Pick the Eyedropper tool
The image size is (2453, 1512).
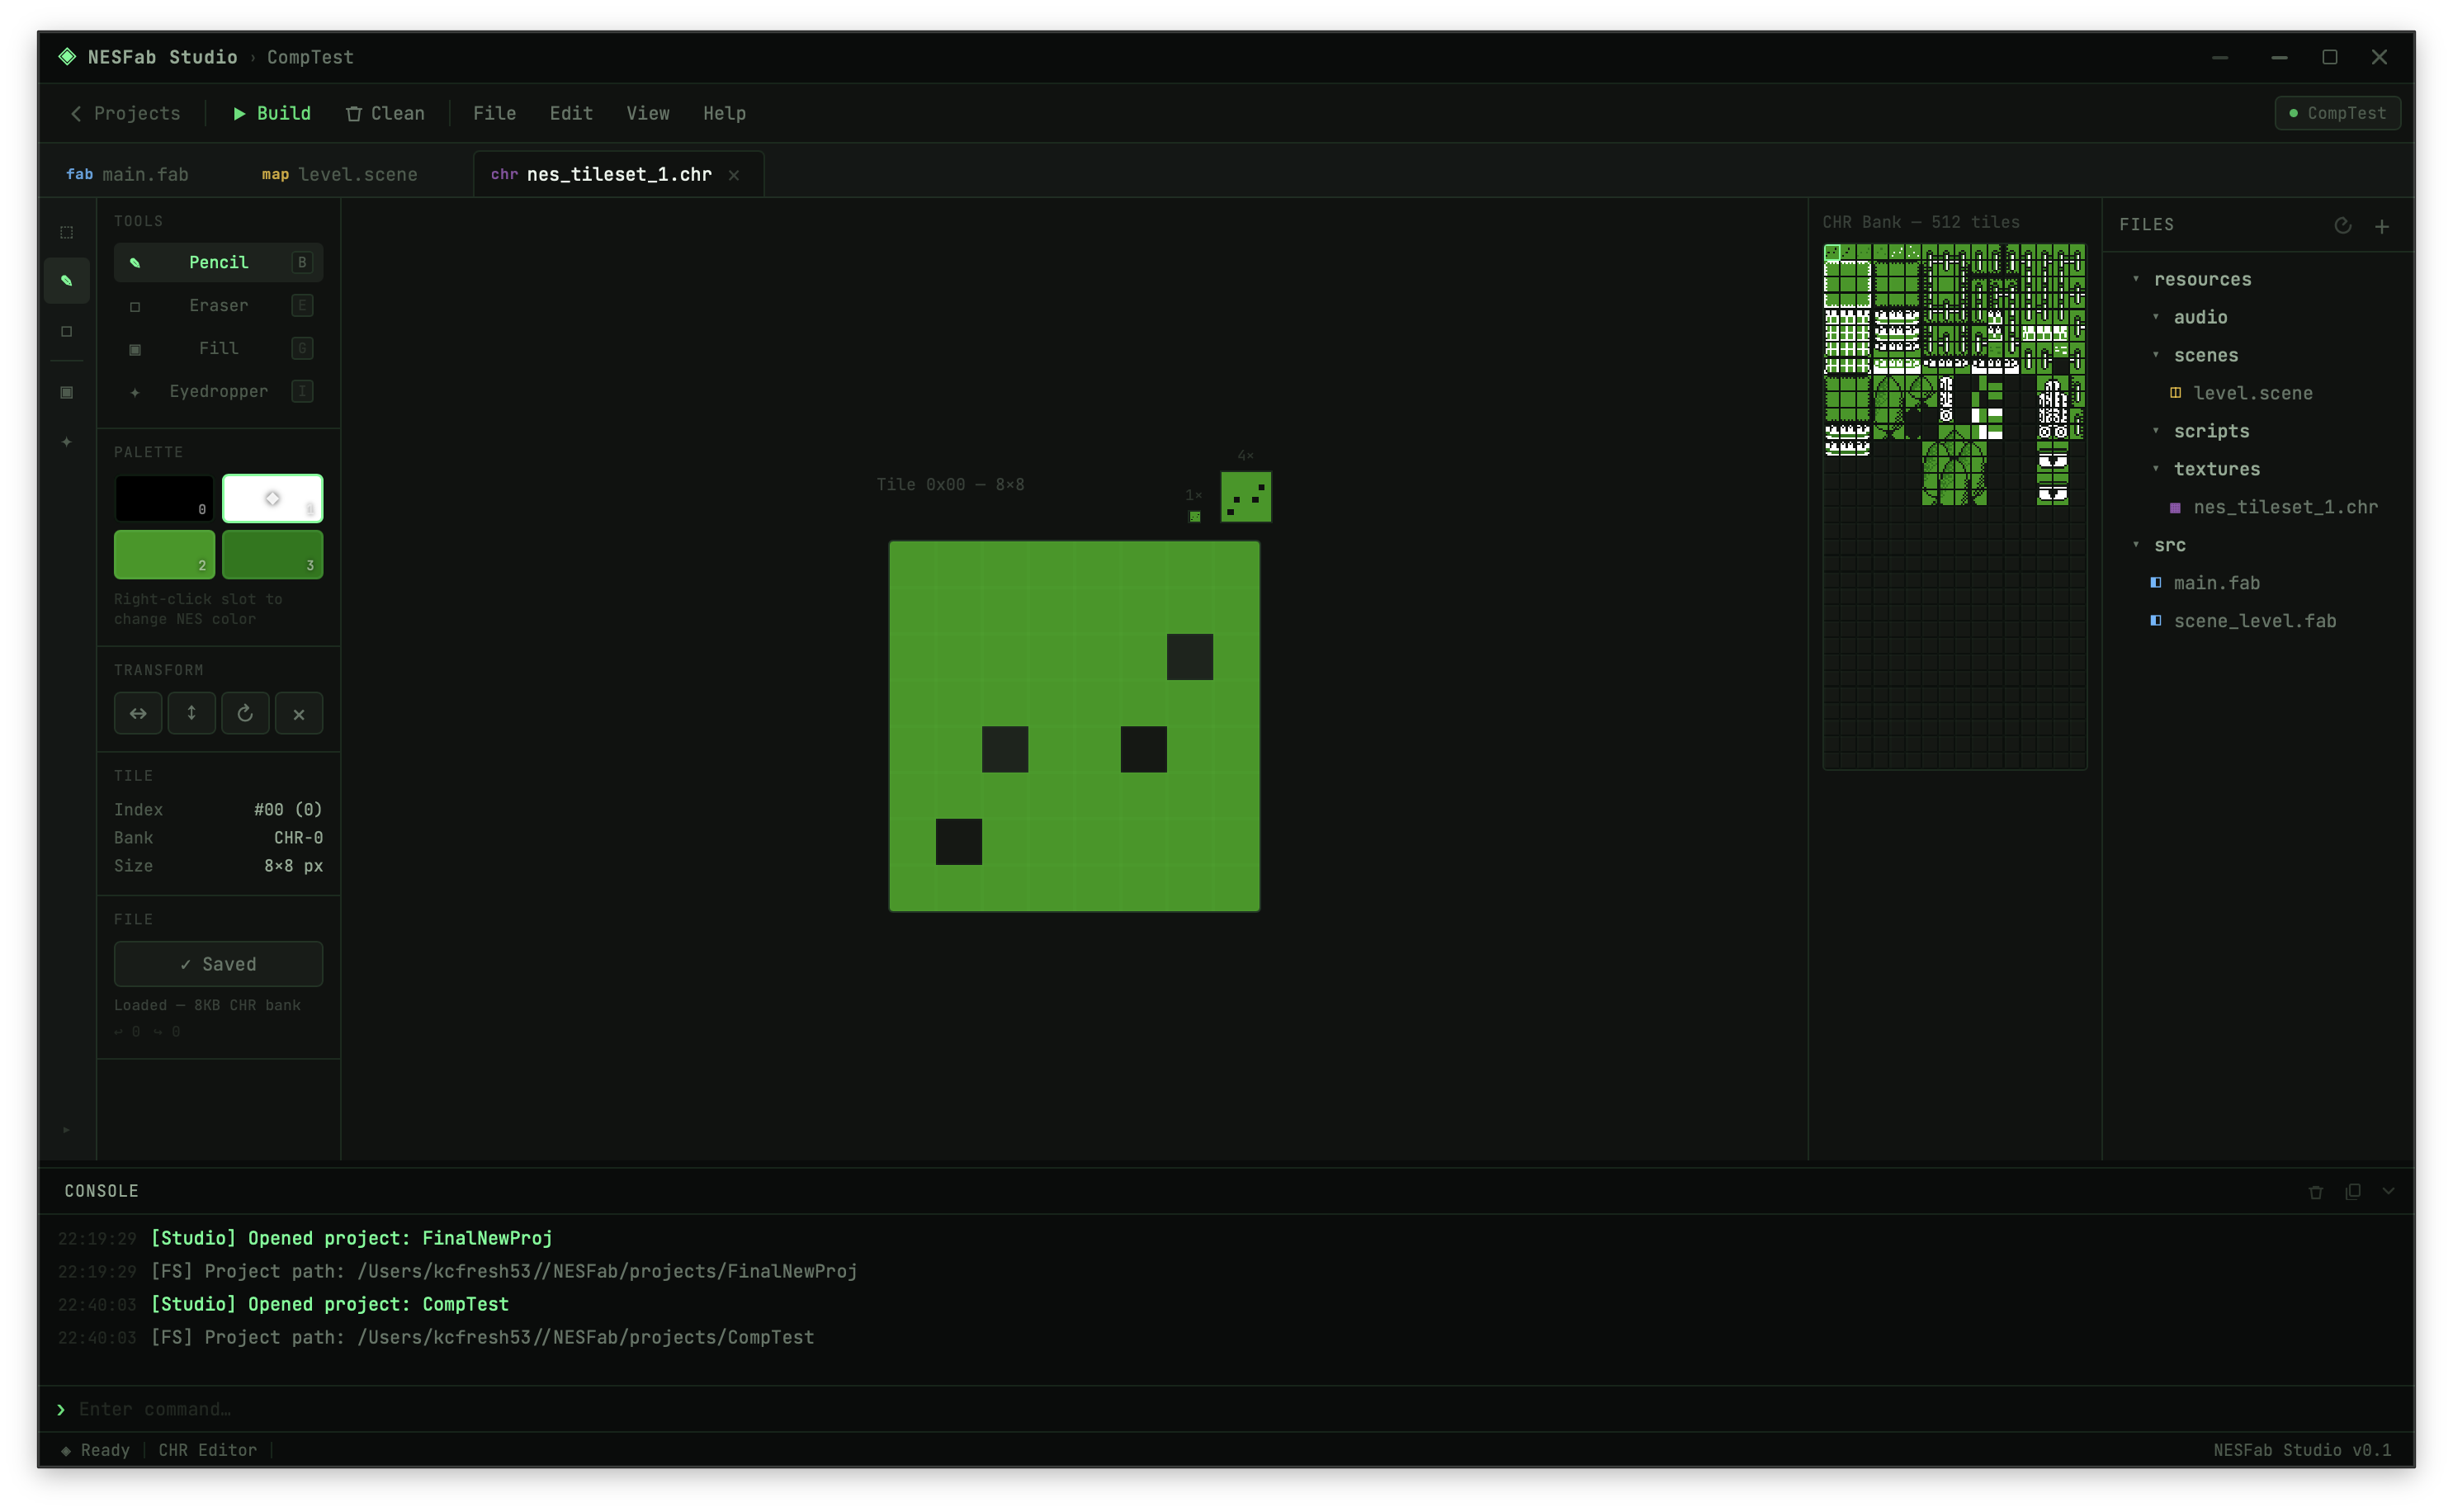click(218, 391)
